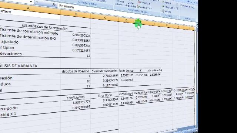Click the degrees of freedom cell 11
Viewport: 237px width, 133px height.
(x=89, y=86)
